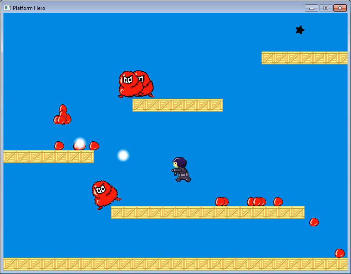Click the crate platform under the two monsters
The height and width of the screenshot is (274, 351).
click(178, 105)
